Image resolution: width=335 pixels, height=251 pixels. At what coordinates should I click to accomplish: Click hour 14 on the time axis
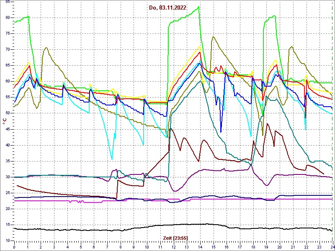pos(200,247)
